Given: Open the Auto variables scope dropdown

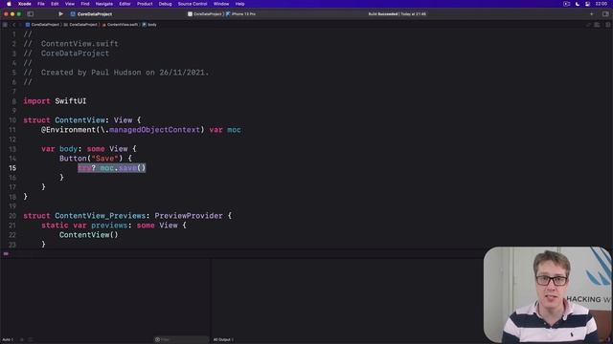Looking at the screenshot, I should pyautogui.click(x=8, y=340).
